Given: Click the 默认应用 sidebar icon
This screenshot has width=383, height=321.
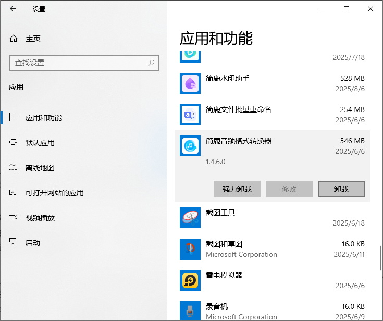Looking at the screenshot, I should point(13,142).
